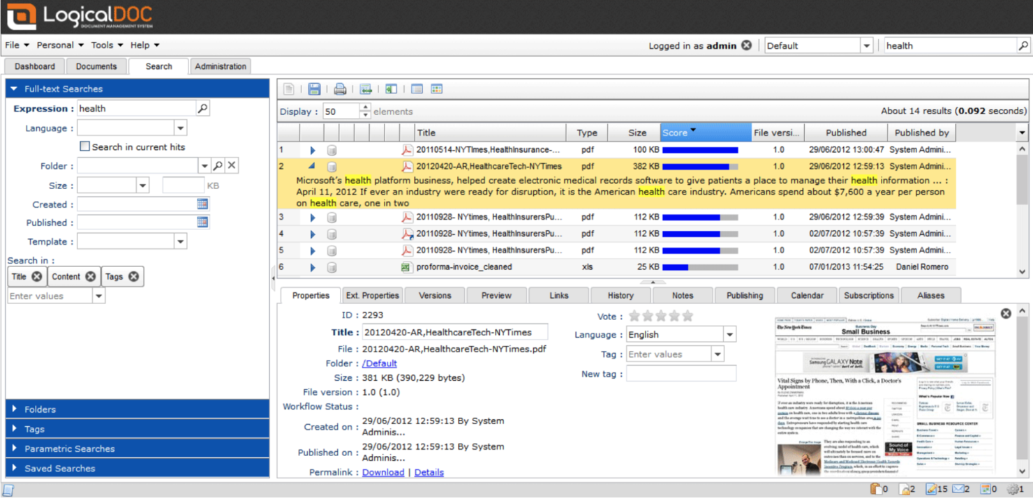Open the Versions tab

click(x=435, y=296)
